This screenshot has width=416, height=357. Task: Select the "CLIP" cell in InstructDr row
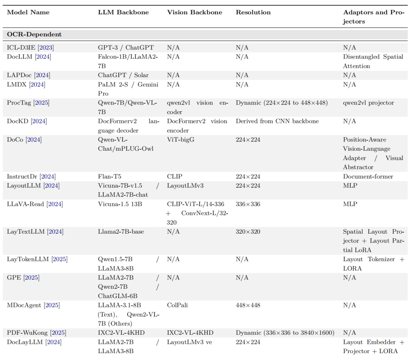[174, 177]
